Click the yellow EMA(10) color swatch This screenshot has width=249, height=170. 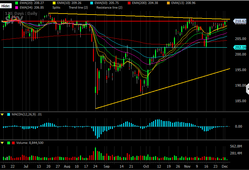click(x=54, y=3)
